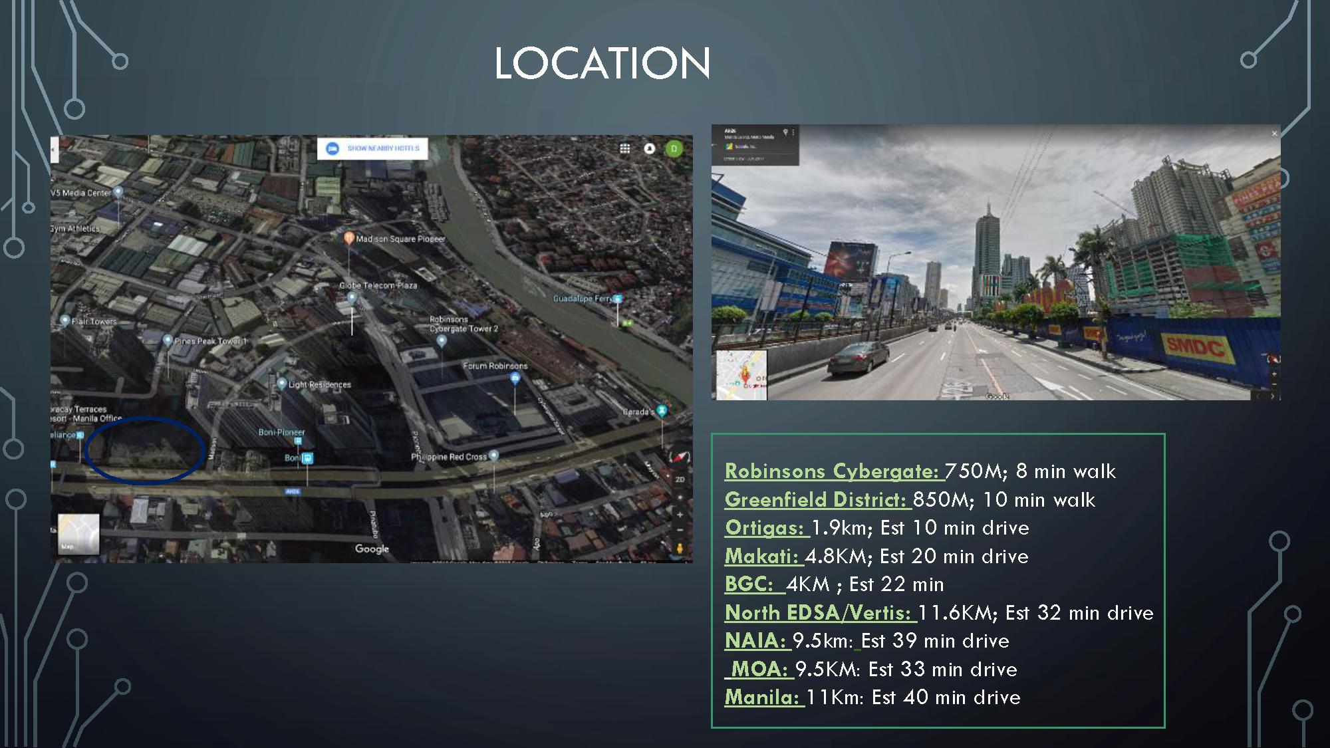Open Street View three-dot options menu
The height and width of the screenshot is (748, 1330).
pos(793,133)
